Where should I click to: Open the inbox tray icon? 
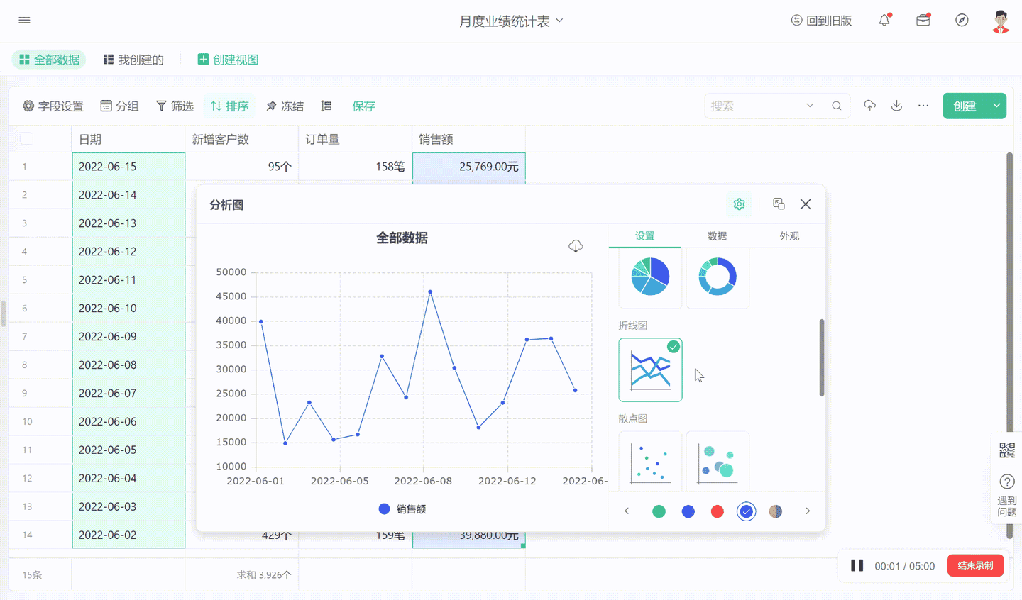point(923,21)
